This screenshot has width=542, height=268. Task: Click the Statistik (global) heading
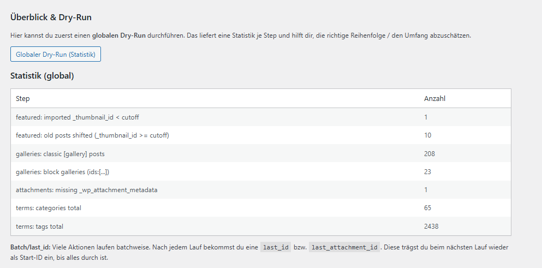click(42, 76)
